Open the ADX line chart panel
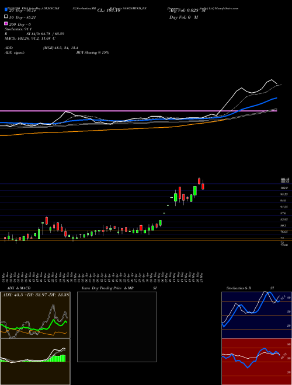 (35, 315)
